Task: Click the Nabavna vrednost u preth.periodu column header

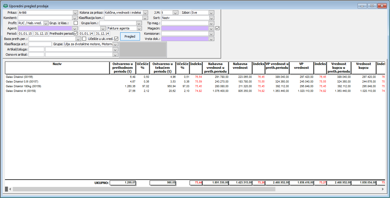Action: pos(216,68)
